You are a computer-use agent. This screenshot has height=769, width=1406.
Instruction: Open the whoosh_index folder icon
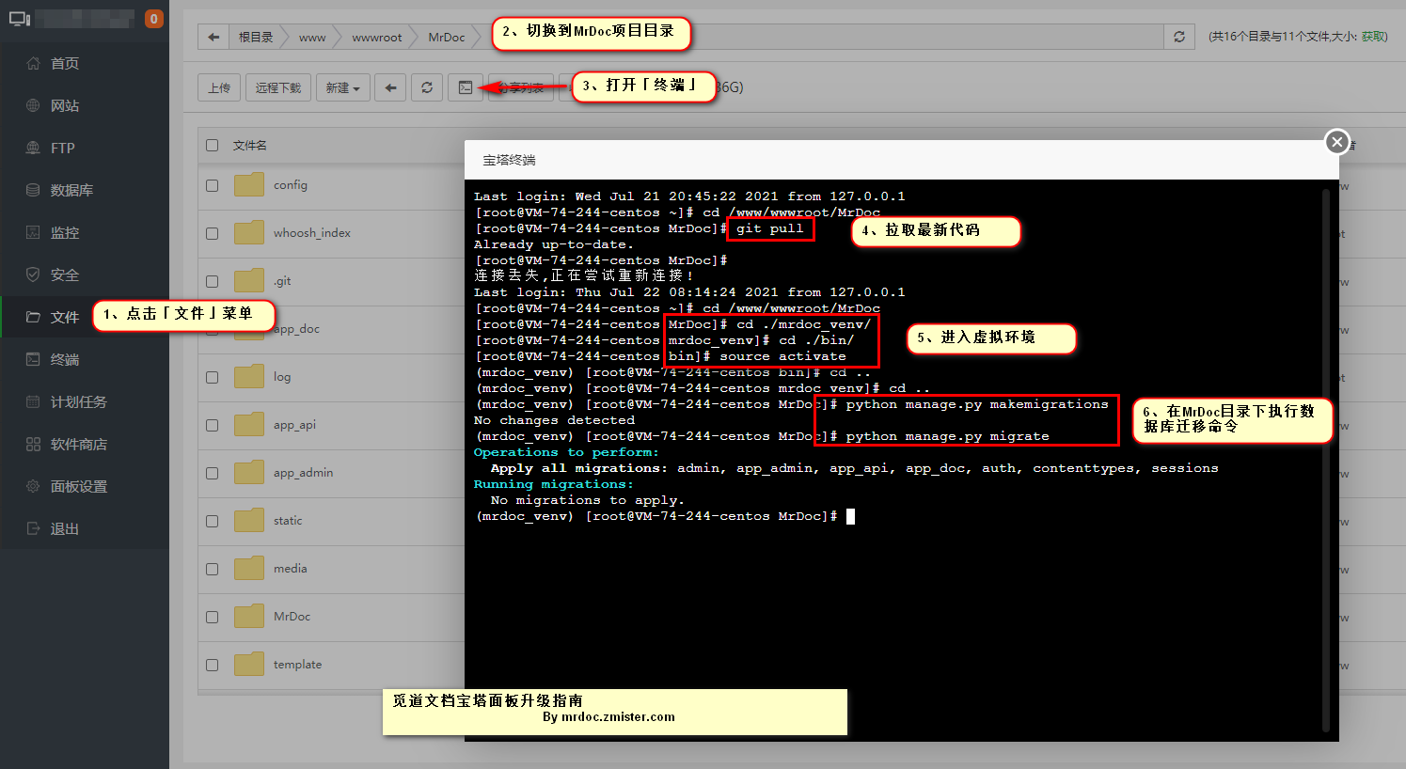click(249, 233)
